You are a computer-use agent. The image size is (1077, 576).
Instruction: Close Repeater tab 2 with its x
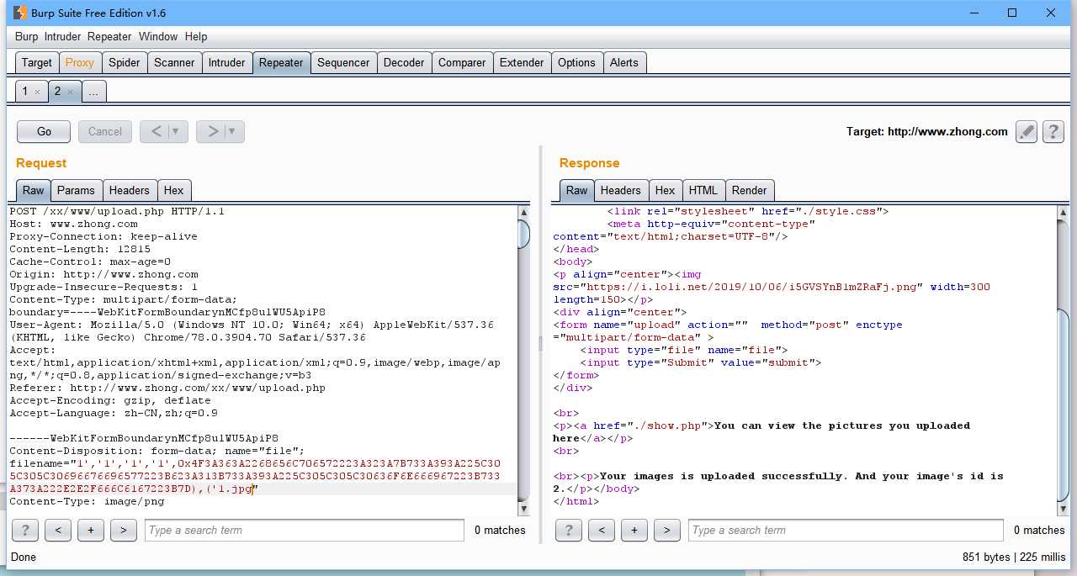[x=70, y=92]
